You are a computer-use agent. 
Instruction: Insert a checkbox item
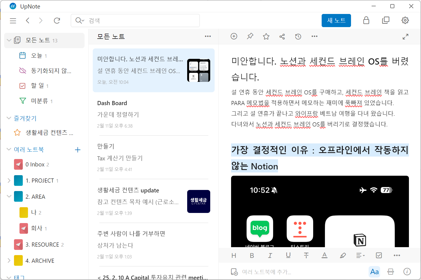click(x=379, y=255)
